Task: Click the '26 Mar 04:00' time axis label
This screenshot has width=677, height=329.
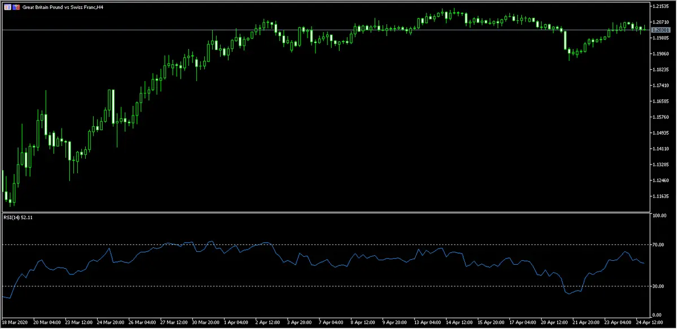Action: click(142, 323)
